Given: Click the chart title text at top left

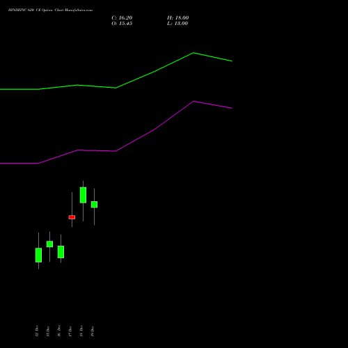Looking at the screenshot, I should pyautogui.click(x=50, y=10).
